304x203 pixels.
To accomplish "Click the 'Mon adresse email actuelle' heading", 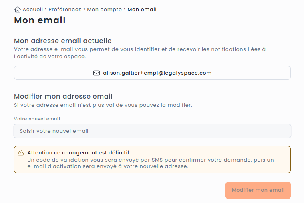I will click(62, 41).
